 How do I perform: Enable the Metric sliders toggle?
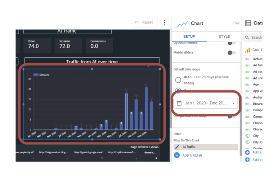coord(231,53)
